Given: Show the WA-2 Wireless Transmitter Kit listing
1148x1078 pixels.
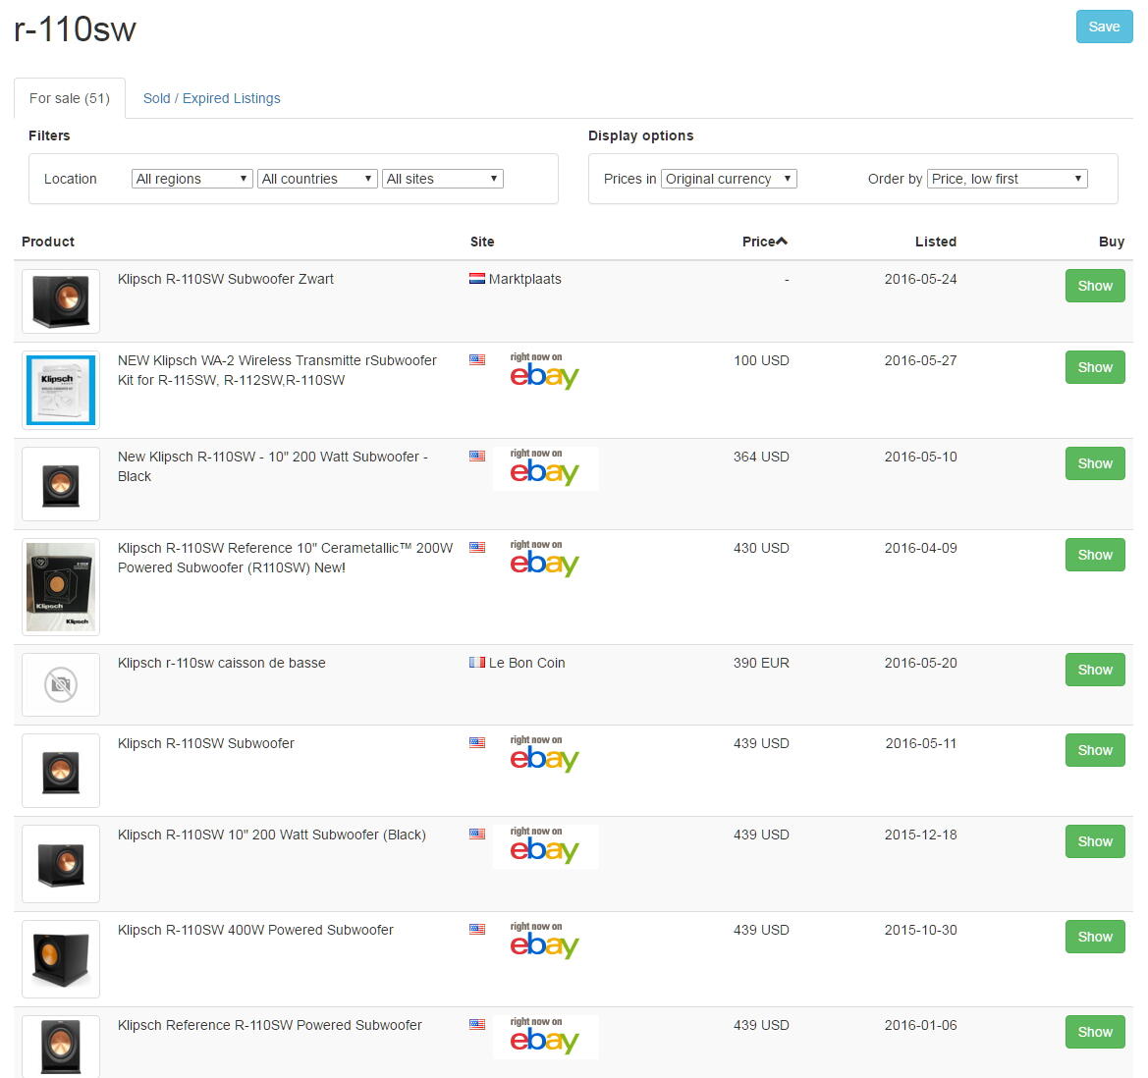Looking at the screenshot, I should (1095, 367).
